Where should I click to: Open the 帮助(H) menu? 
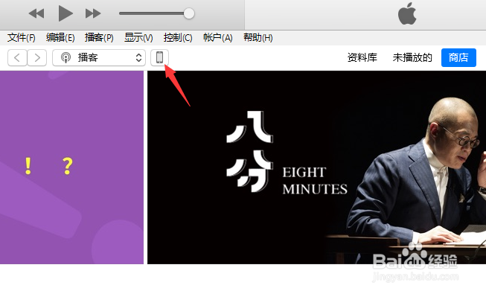pos(258,38)
